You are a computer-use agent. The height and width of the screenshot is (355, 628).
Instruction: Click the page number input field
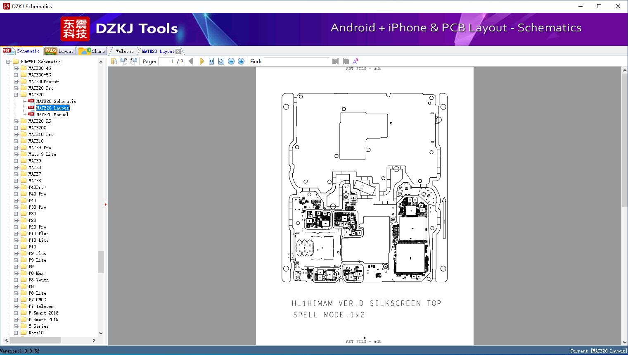[x=166, y=61]
